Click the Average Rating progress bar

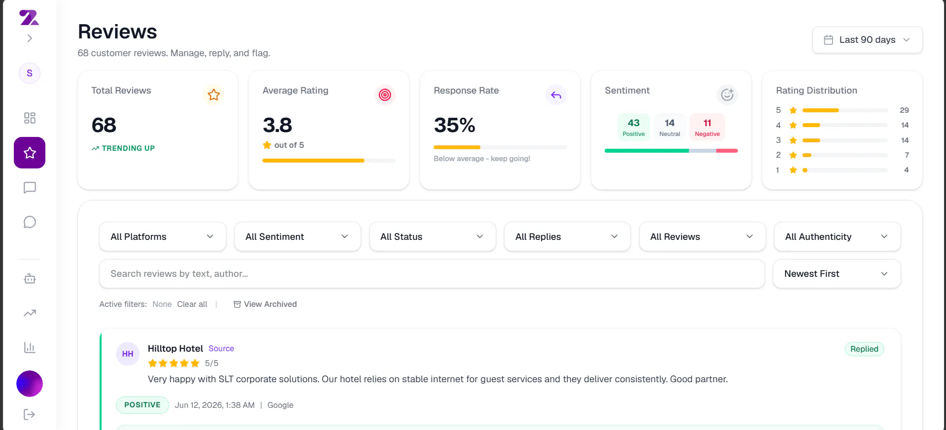coord(329,161)
